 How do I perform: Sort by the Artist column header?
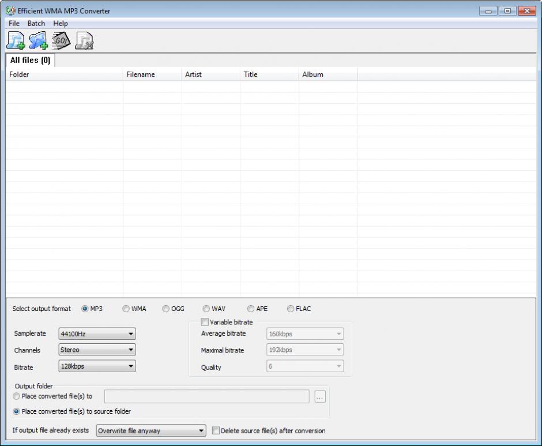pos(211,74)
